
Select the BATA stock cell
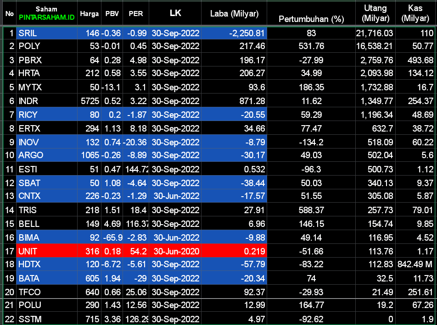(46, 278)
